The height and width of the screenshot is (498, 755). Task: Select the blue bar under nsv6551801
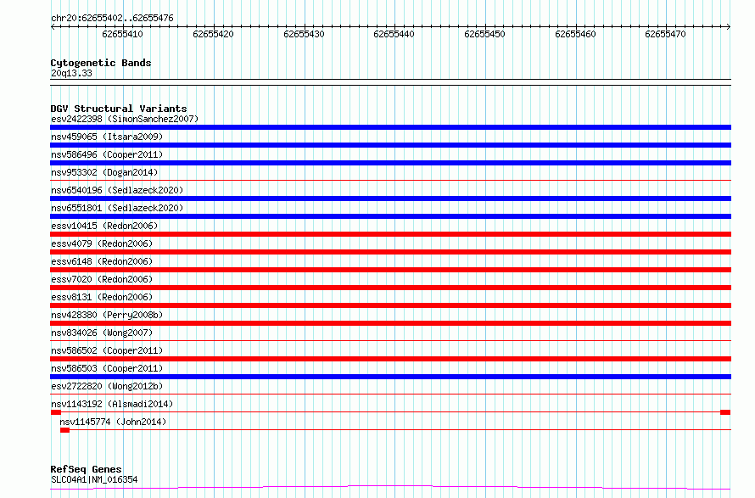[390, 216]
